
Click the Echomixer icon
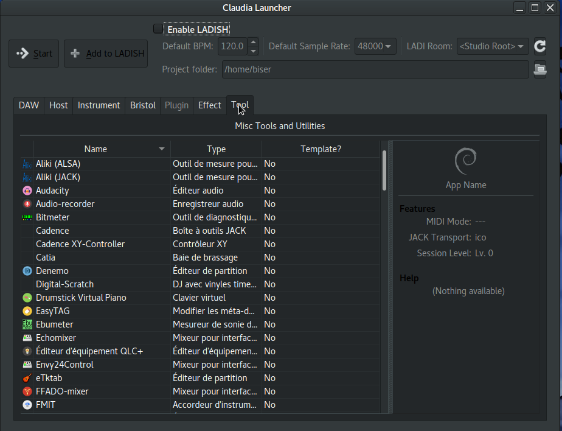tap(27, 338)
